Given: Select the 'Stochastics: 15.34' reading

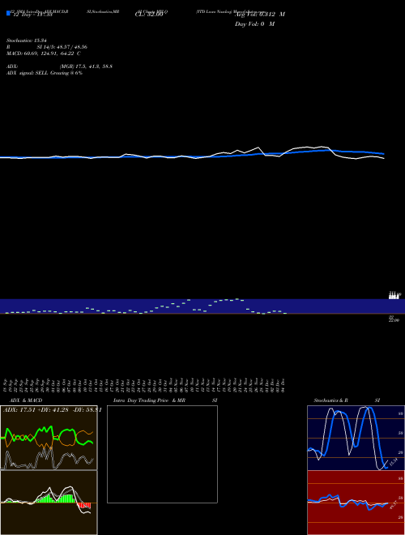Looking at the screenshot, I should coord(26,41).
